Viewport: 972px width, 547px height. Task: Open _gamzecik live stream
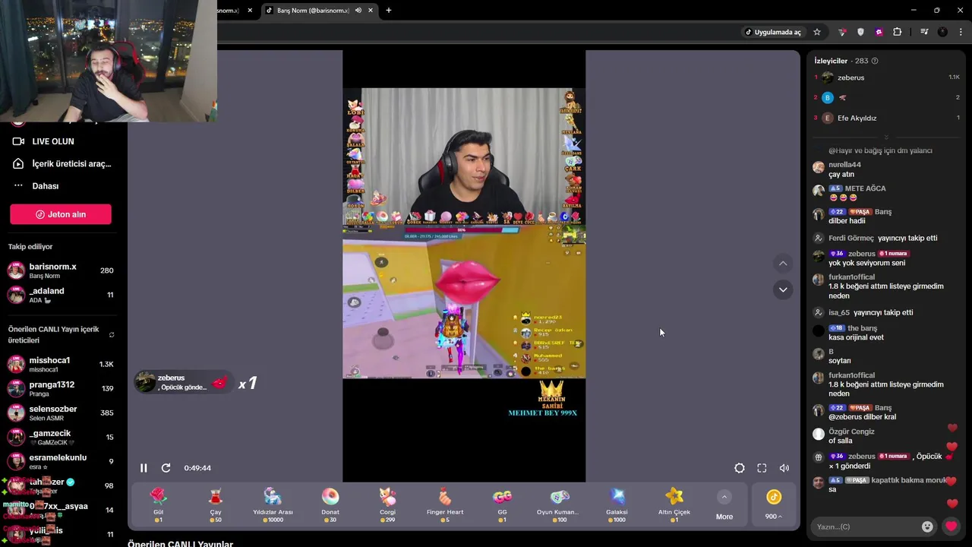61,437
